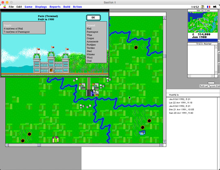220x170 pixels.
Task: Open the Displays menu
Action: click(41, 7)
